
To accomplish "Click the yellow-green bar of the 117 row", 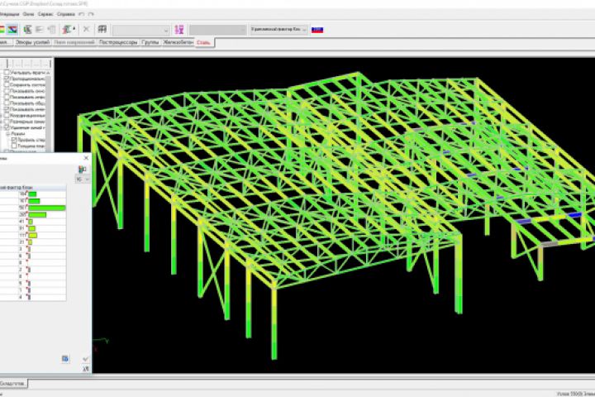I will click(32, 235).
